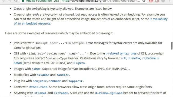Open the Chrome three-dot menu
This screenshot has width=173, height=97.
coord(169,1)
